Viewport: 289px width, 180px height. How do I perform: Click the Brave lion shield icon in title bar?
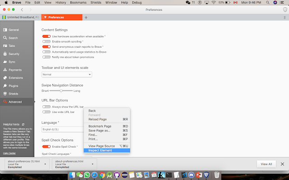[285, 9]
